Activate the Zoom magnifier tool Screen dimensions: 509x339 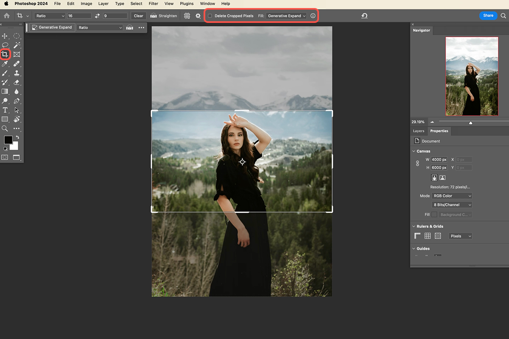tap(5, 128)
